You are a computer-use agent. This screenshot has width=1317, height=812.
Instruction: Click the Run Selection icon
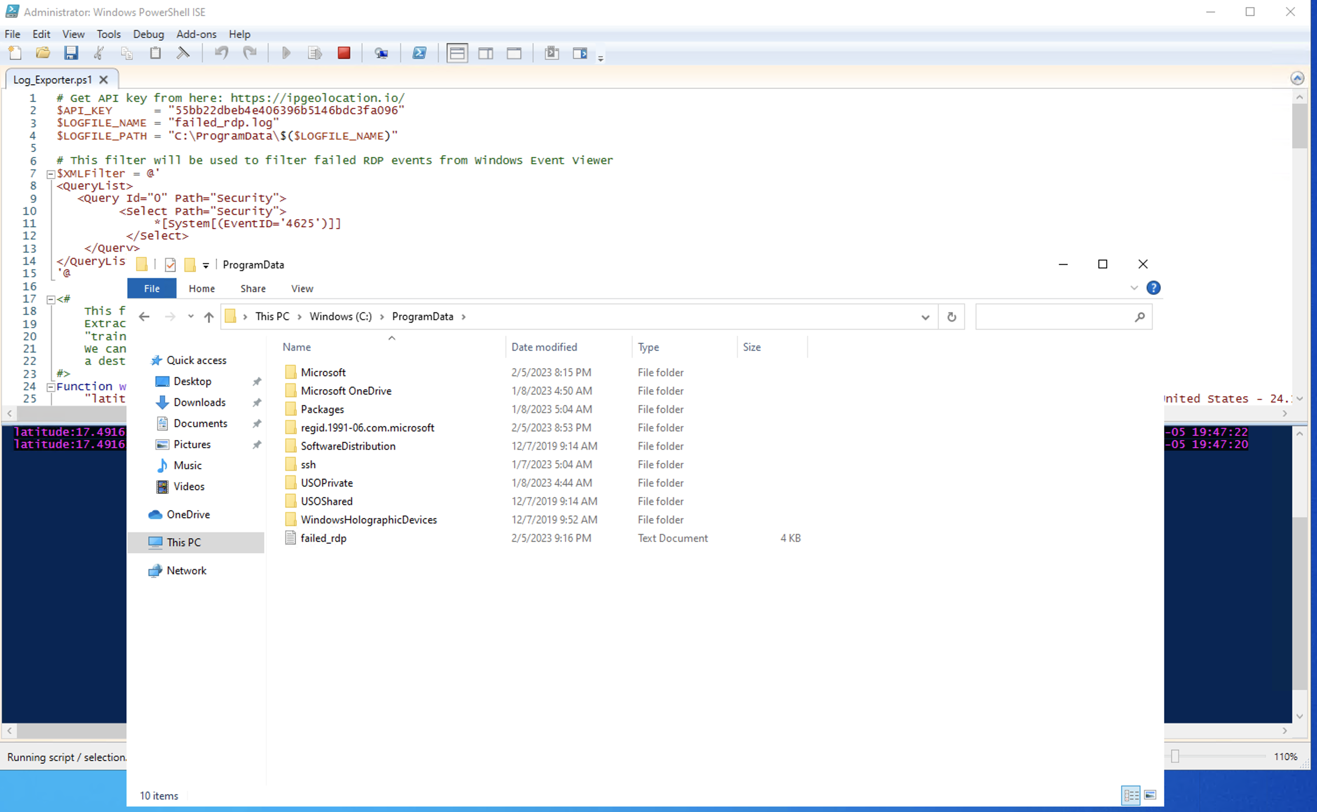315,53
